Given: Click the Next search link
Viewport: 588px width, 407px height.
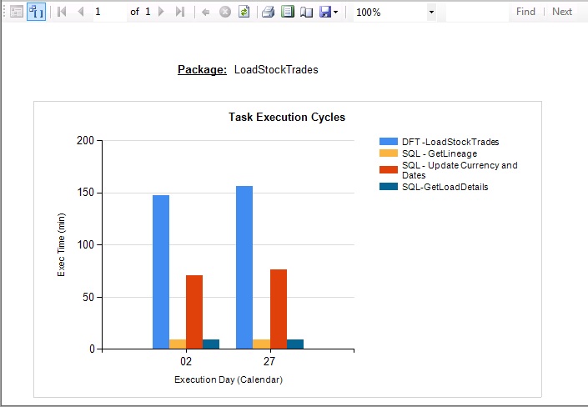Looking at the screenshot, I should coord(562,12).
